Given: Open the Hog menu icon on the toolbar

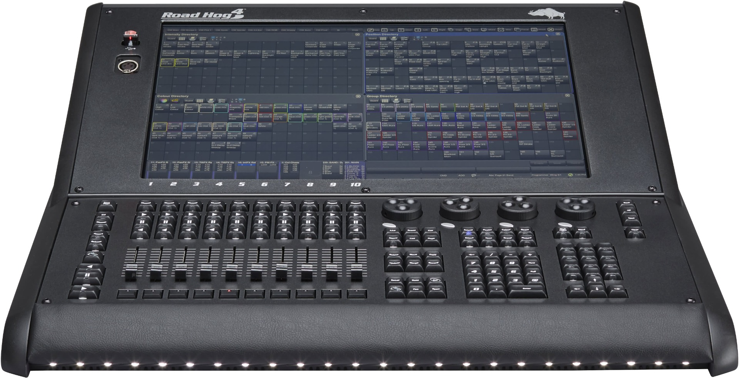Looking at the screenshot, I should (x=370, y=30).
